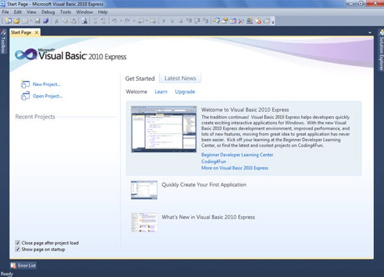Open the collapsed Toolbox side panel
Screen dimensions: 384x277
click(x=3, y=42)
